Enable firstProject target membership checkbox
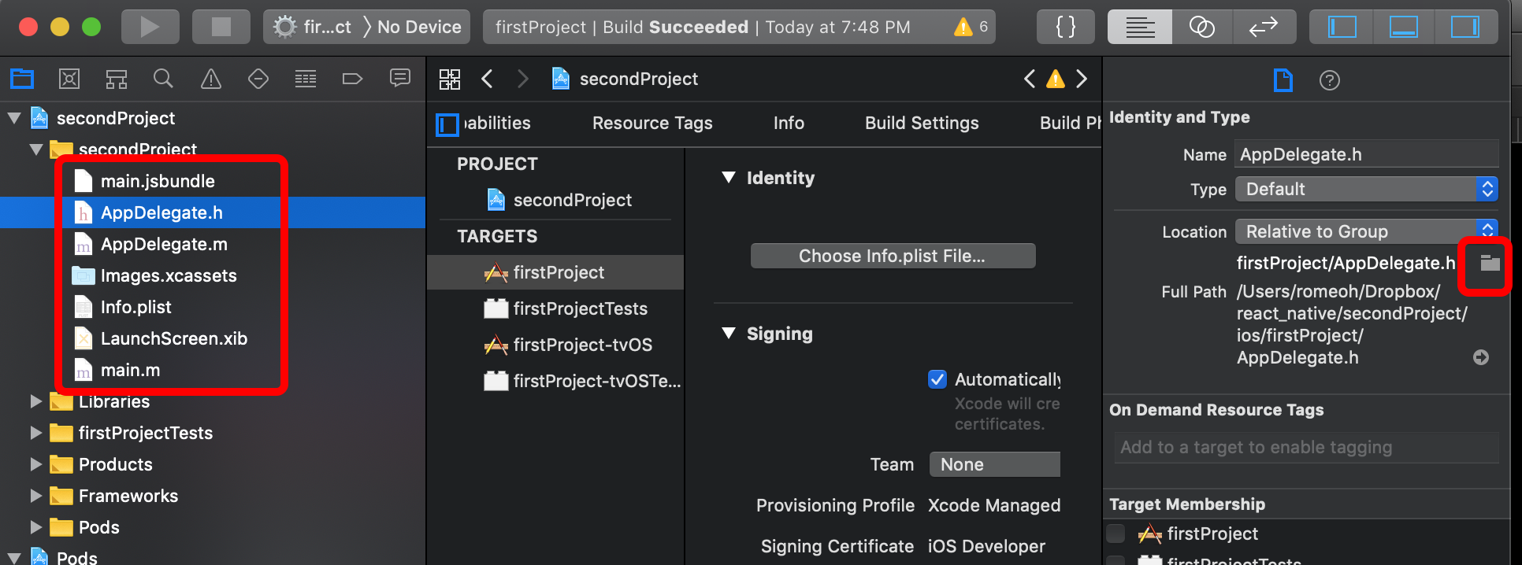This screenshot has width=1522, height=565. point(1116,534)
